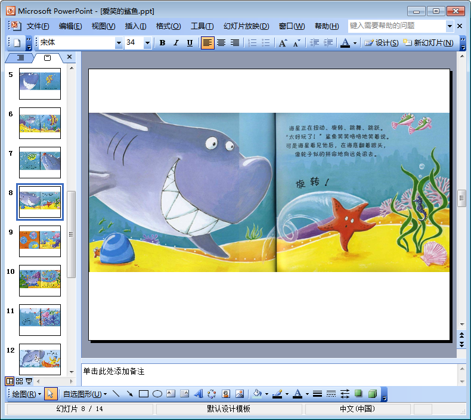This screenshot has height=420, width=471.
Task: Apply fill color from paint bucket
Action: tap(258, 394)
